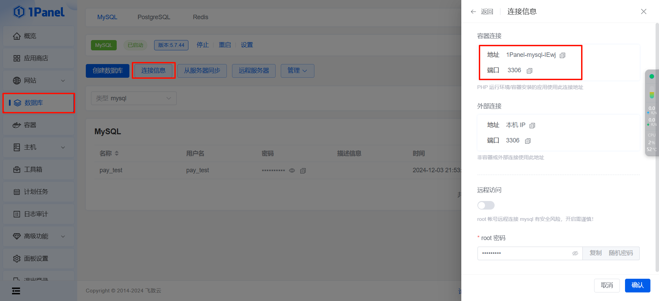This screenshot has height=301, width=659.
Task: Copy container connection port 3306
Action: [529, 71]
